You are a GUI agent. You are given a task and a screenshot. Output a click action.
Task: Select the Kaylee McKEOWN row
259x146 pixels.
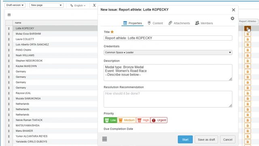55,66
